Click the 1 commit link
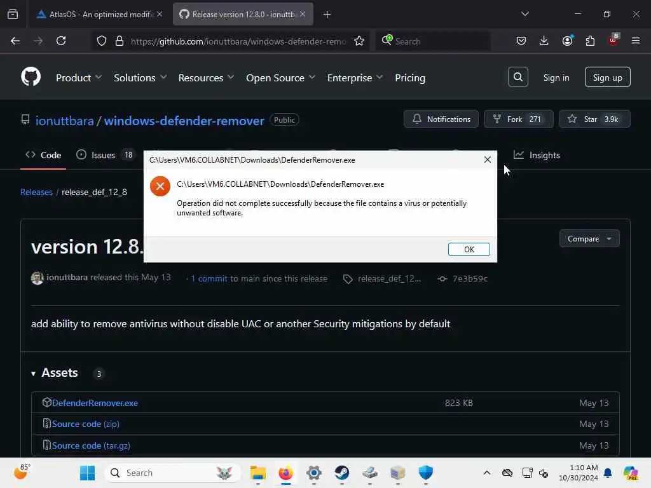This screenshot has width=651, height=488. pos(209,278)
